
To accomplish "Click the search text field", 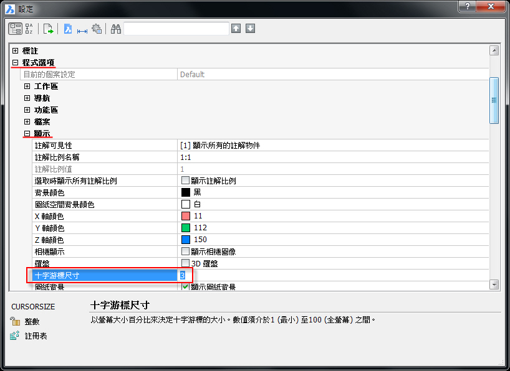I will coord(176,29).
